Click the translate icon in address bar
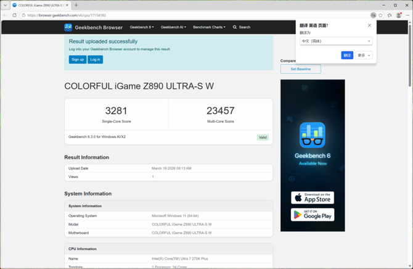413x269 pixels. coord(374,15)
